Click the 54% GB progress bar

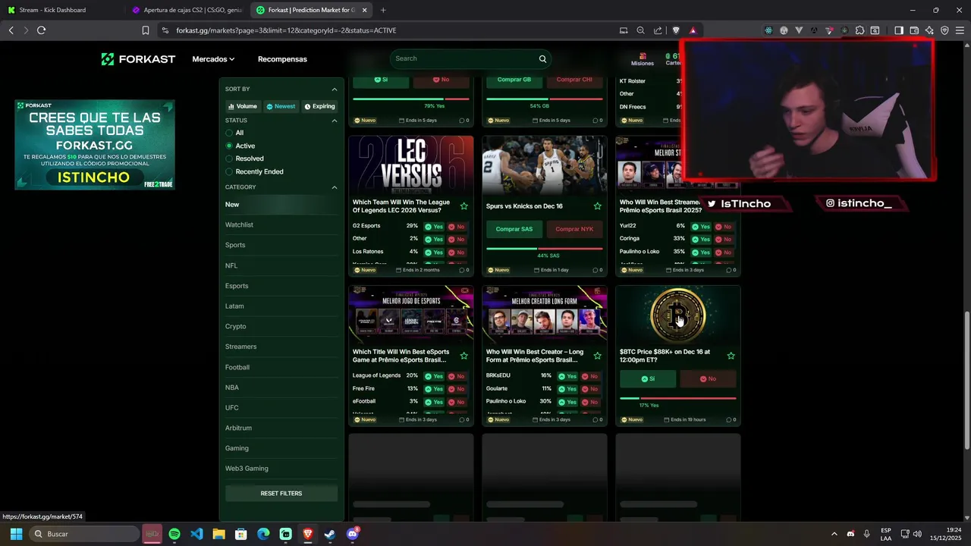[545, 99]
